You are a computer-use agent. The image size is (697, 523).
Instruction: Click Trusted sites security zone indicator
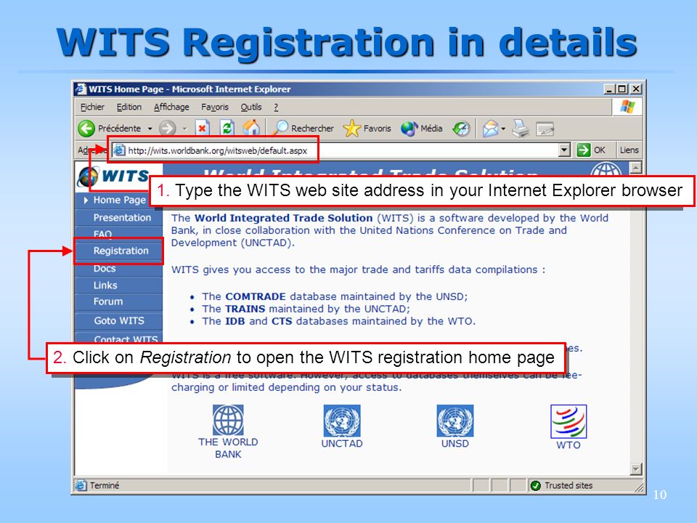pyautogui.click(x=562, y=485)
